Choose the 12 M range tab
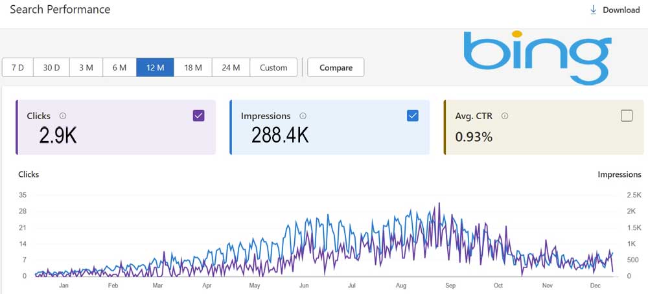The image size is (648, 294). click(x=155, y=67)
